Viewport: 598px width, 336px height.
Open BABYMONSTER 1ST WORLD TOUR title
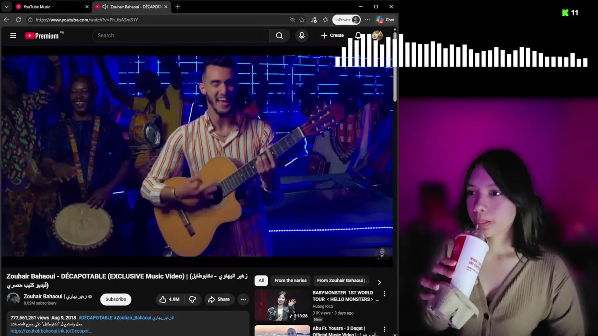(346, 296)
